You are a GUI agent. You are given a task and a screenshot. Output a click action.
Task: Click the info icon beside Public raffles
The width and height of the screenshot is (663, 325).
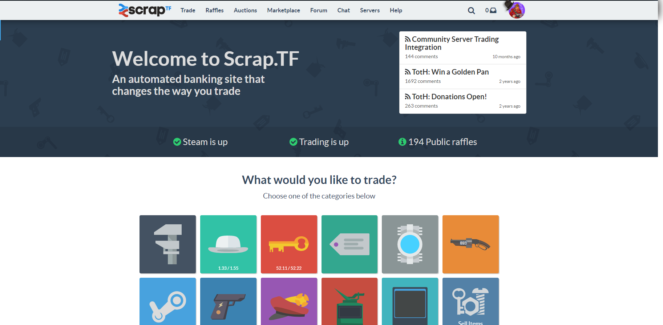(x=402, y=142)
